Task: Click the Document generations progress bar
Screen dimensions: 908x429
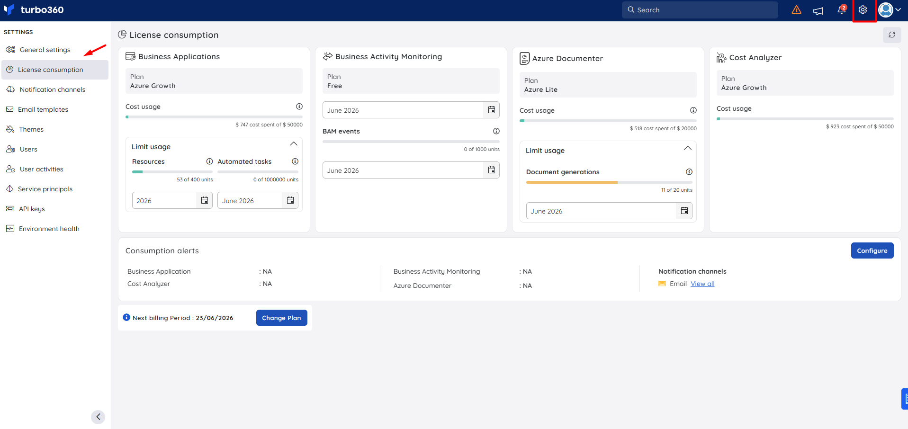Action: click(609, 182)
